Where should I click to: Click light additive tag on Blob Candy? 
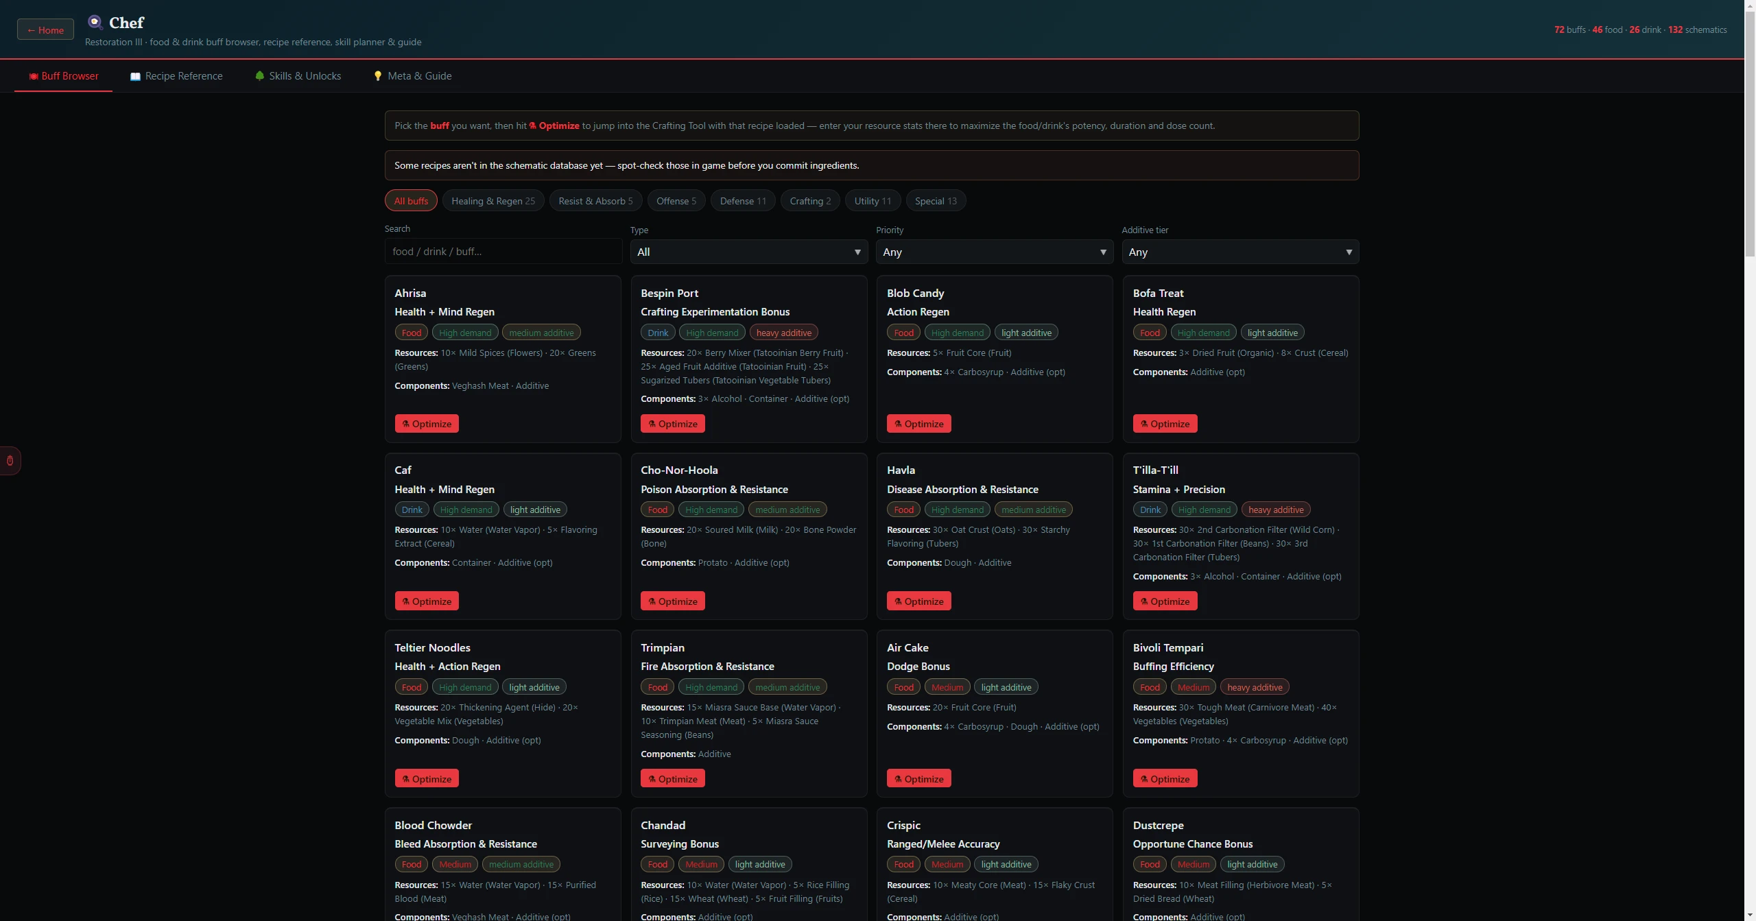(x=1026, y=333)
